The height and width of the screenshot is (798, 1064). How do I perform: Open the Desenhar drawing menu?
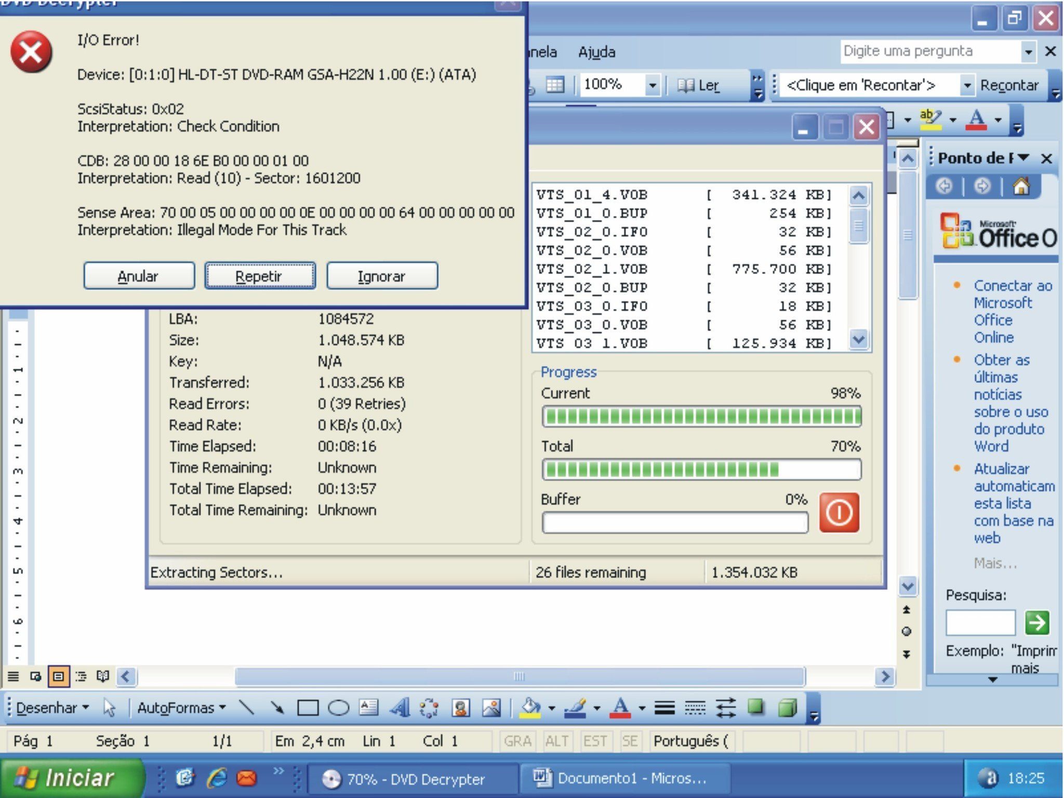point(52,708)
